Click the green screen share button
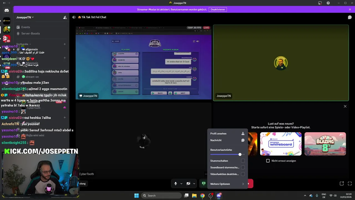This screenshot has height=200, width=355. click(x=204, y=184)
